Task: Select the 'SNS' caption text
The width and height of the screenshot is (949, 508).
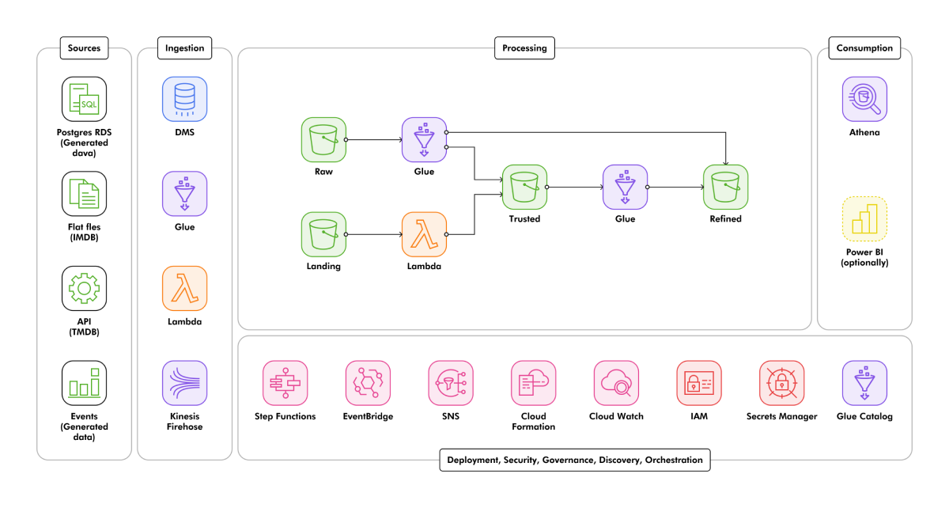Action: click(451, 416)
